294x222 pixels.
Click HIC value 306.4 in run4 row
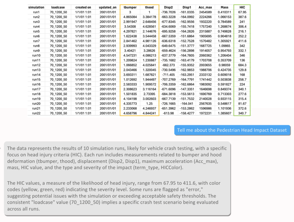click(x=242, y=27)
